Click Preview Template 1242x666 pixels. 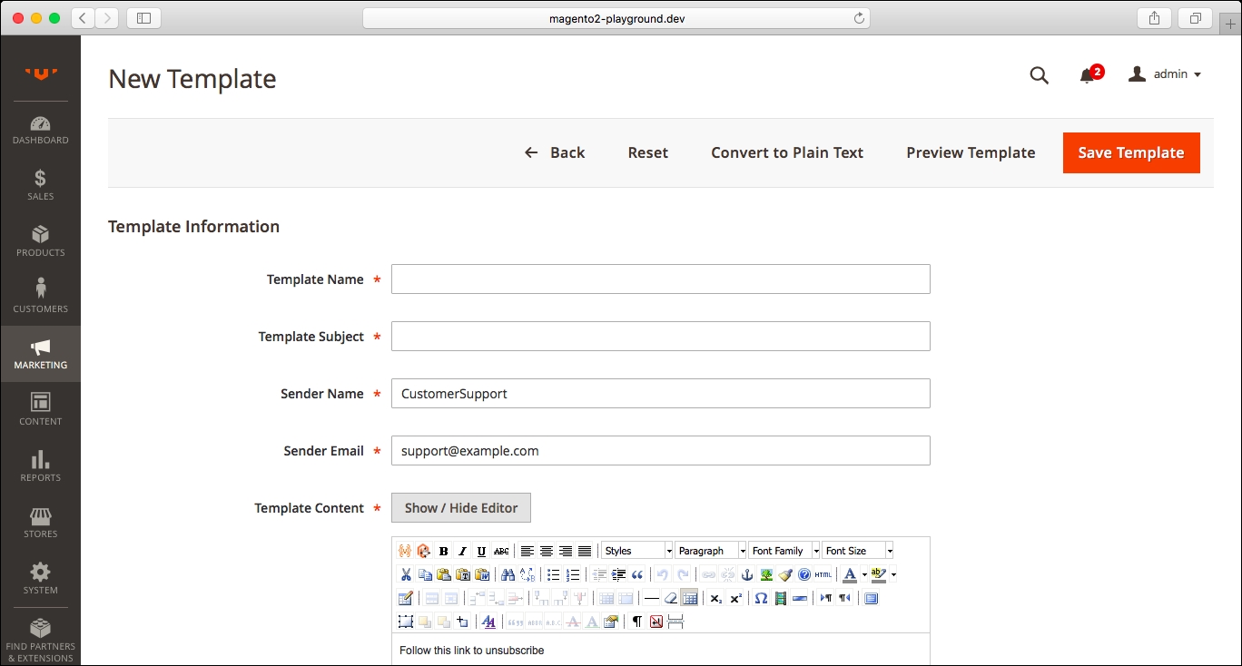pos(971,152)
